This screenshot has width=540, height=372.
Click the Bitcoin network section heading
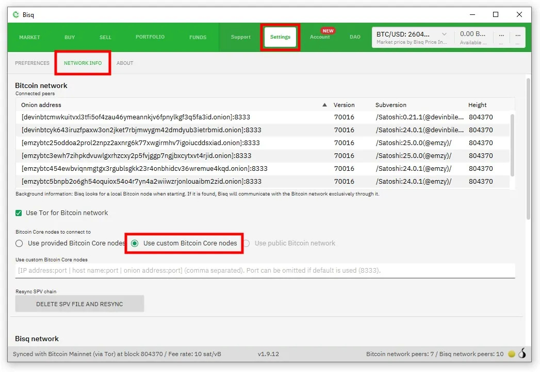click(41, 85)
